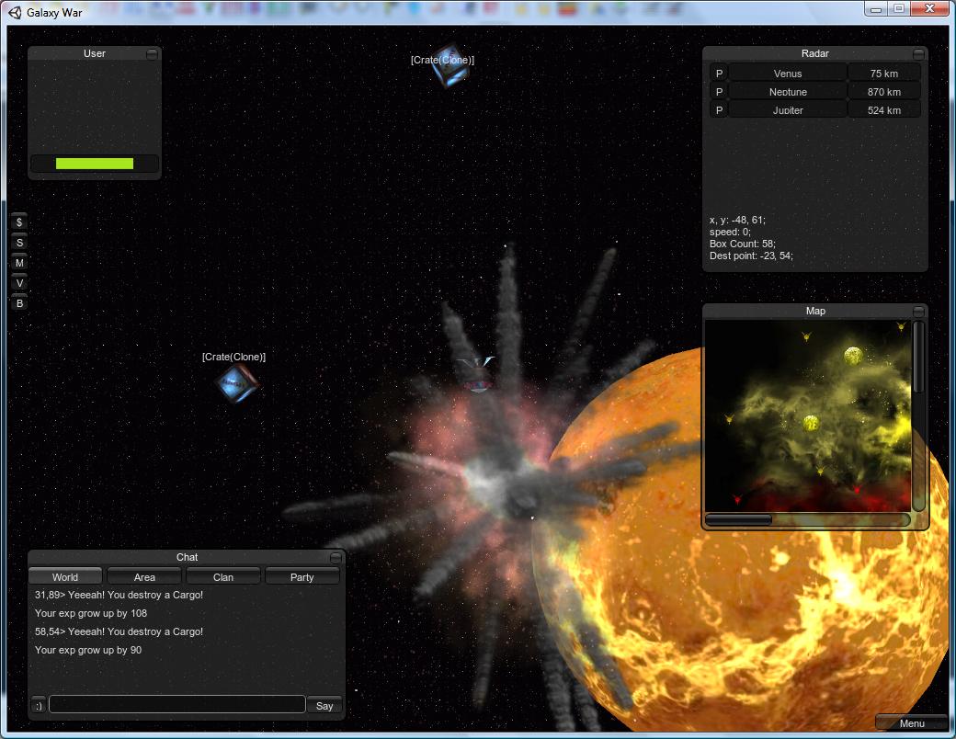Click the 'Dest point: -23, 54;' readout
The image size is (956, 739).
751,256
